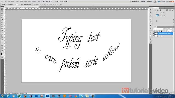This screenshot has width=175, height=98.
Task: Open the Edit menu
Action: tap(9, 2)
